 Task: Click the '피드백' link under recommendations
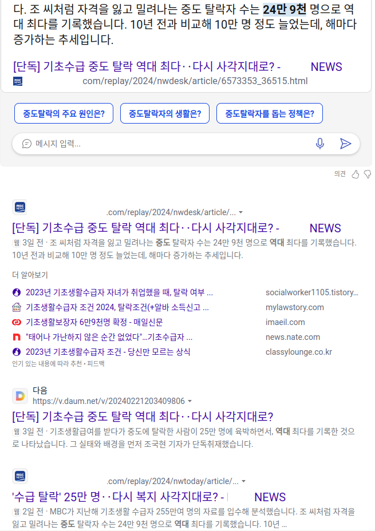96,364
